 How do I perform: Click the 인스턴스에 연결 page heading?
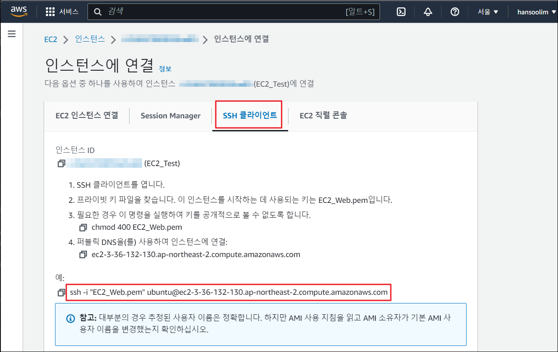(x=99, y=65)
